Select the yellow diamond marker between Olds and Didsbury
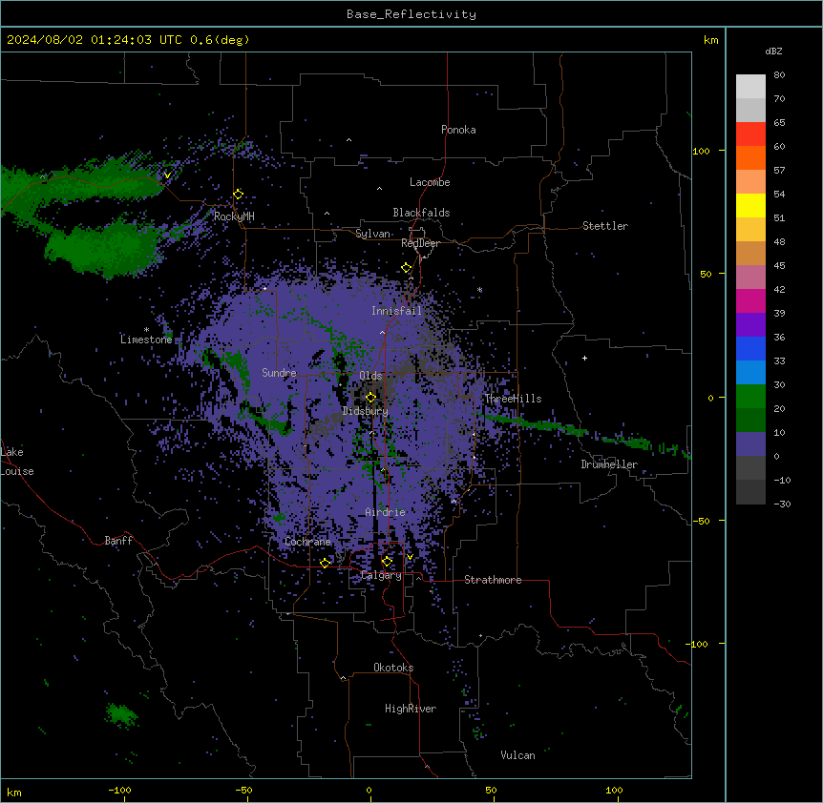 (x=370, y=398)
